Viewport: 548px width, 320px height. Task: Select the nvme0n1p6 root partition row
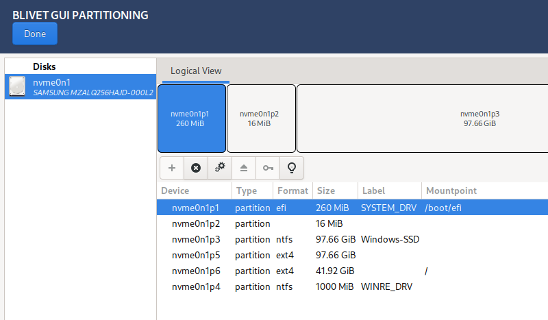pyautogui.click(x=195, y=271)
